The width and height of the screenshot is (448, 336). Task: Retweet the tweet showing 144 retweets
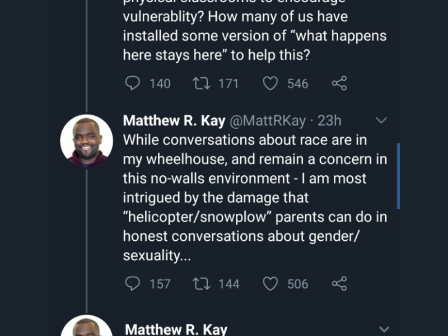200,283
